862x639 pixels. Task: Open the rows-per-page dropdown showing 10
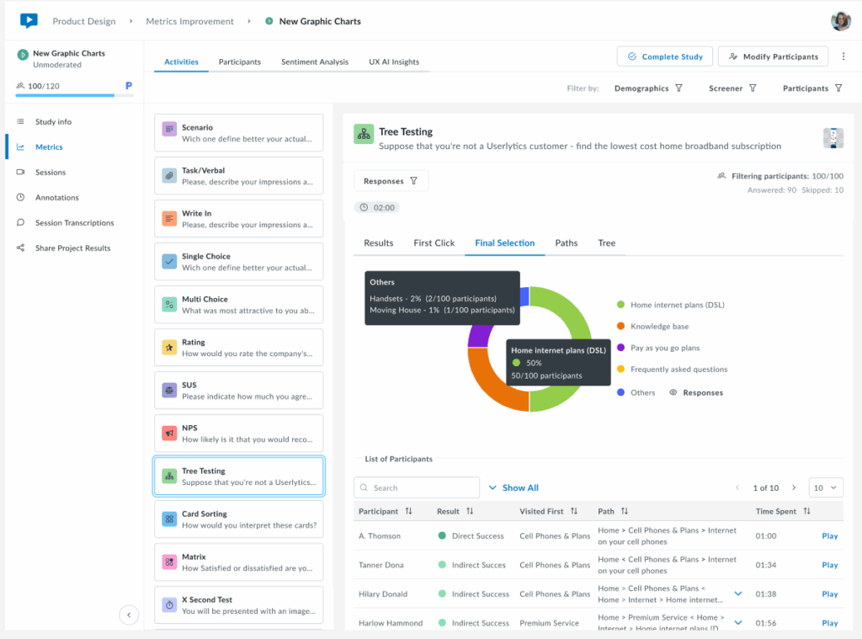[x=826, y=487]
